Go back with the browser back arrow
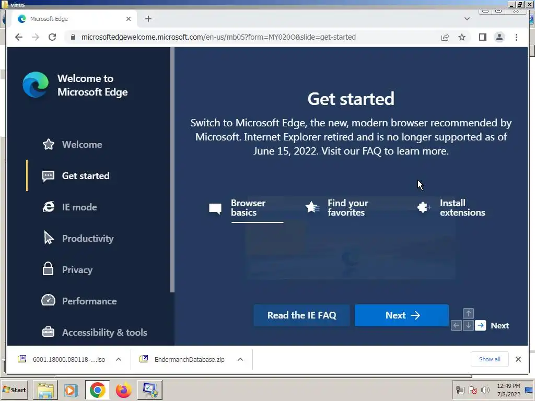 coord(19,37)
